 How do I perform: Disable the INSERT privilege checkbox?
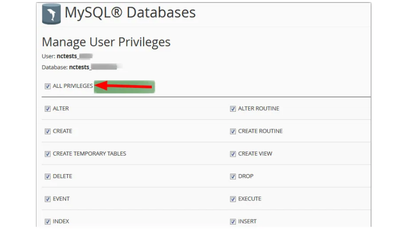tap(233, 222)
